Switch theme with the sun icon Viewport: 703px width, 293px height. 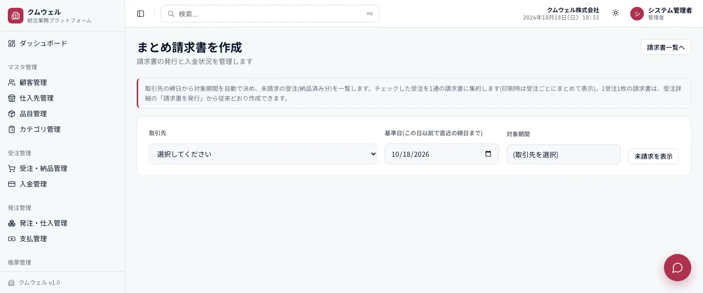point(616,13)
